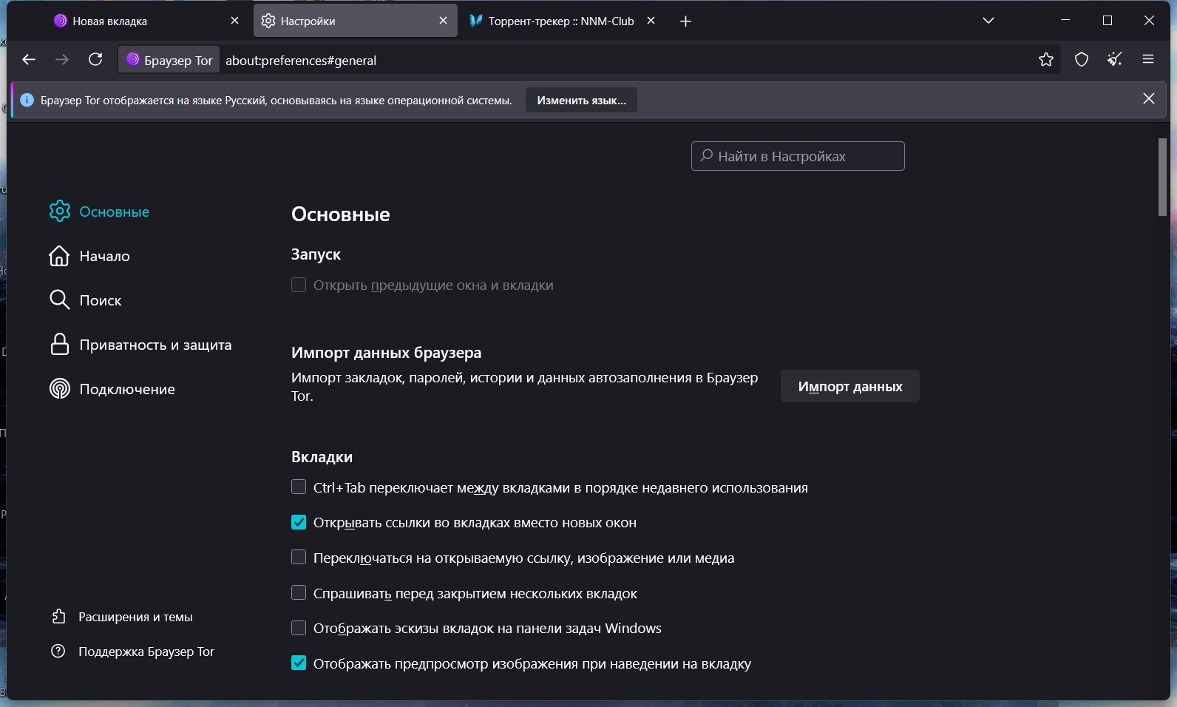
Task: Open the hamburger application menu
Action: click(1148, 60)
